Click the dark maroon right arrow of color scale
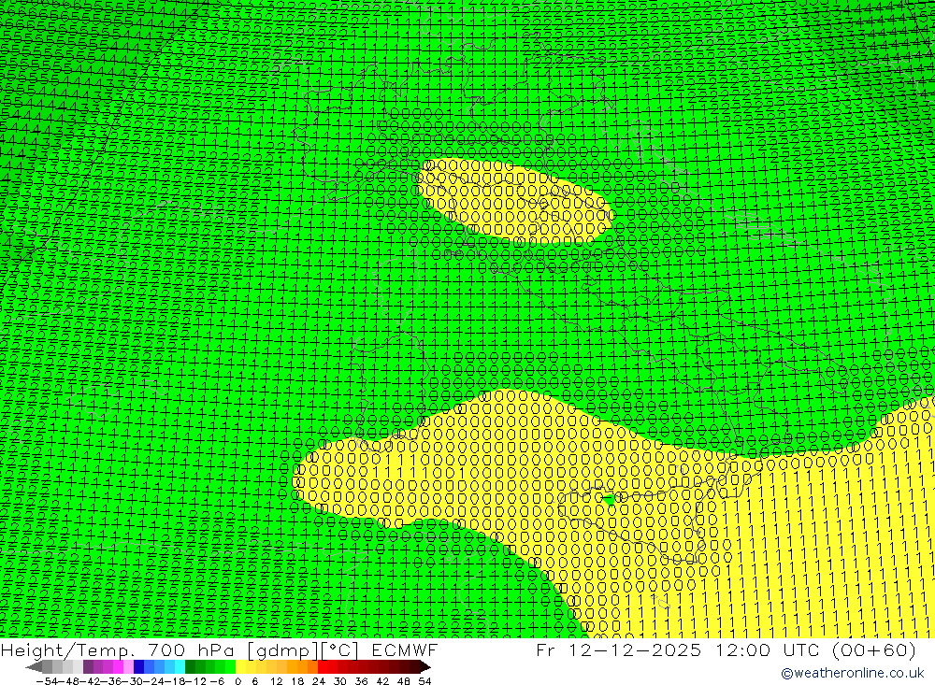This screenshot has width=935, height=685. click(x=425, y=667)
